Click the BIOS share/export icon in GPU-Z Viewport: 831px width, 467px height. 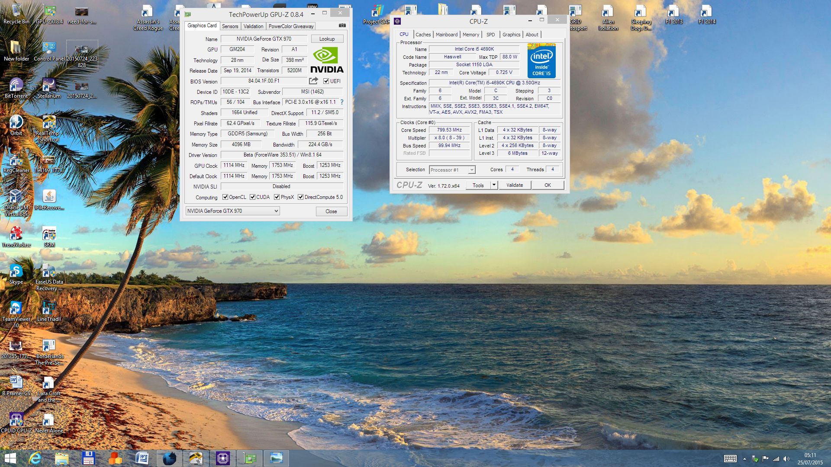pos(313,81)
